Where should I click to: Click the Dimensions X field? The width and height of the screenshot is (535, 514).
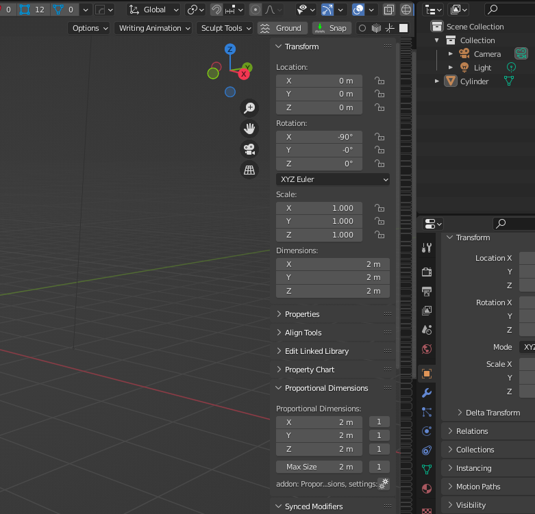[x=333, y=264]
